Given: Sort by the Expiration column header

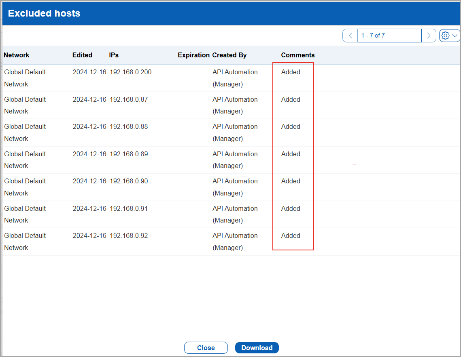Looking at the screenshot, I should [193, 55].
